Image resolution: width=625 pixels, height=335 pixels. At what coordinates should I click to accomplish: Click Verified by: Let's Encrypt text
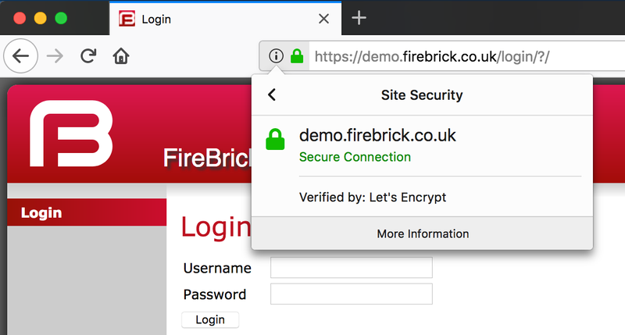(373, 198)
